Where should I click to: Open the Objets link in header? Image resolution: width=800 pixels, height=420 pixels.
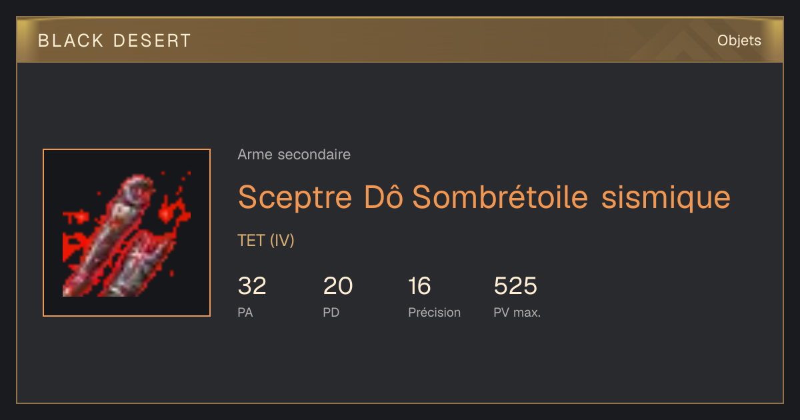pos(739,41)
